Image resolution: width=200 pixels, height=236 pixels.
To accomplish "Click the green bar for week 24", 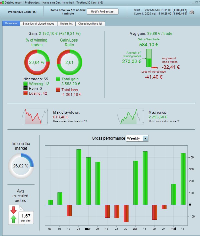I will pyautogui.click(x=79, y=177).
